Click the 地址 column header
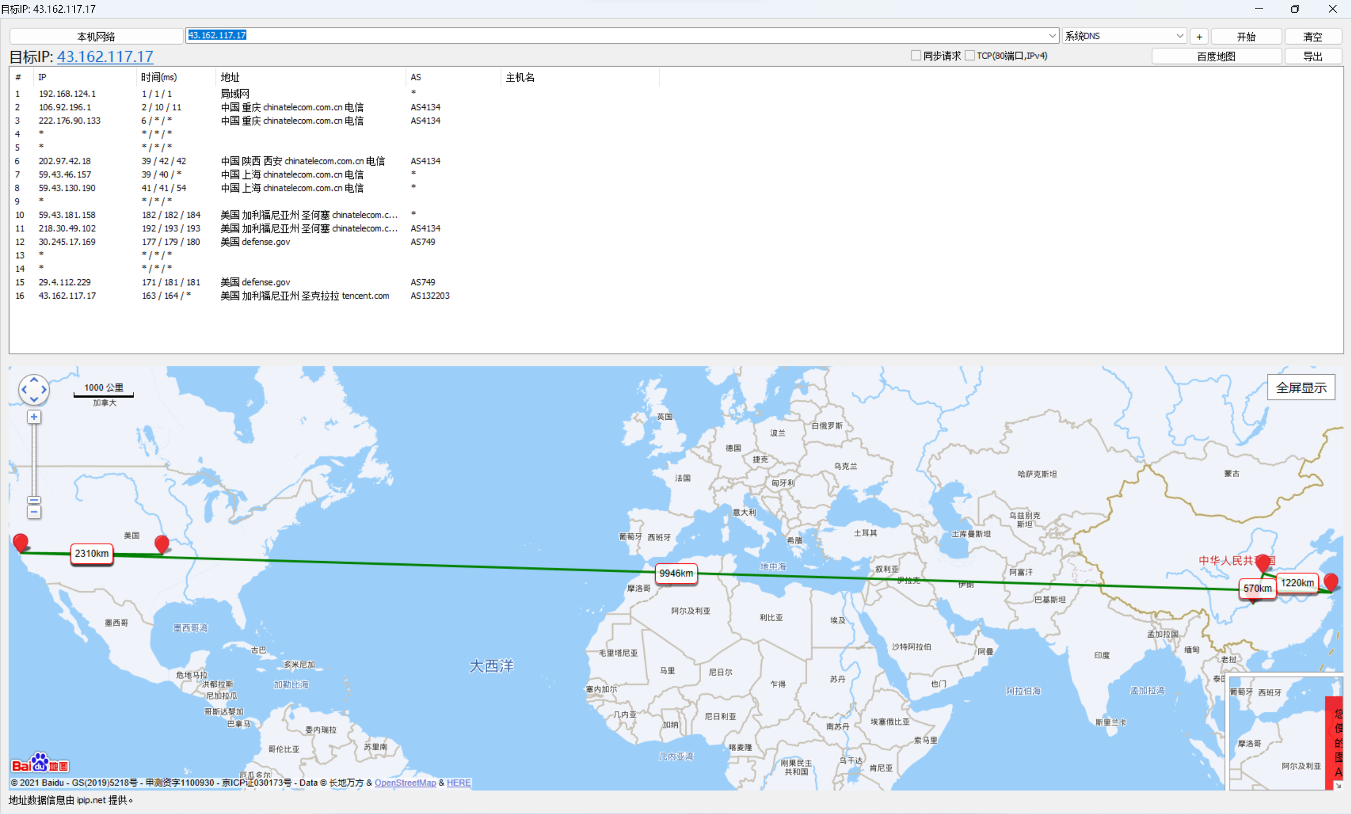 (x=230, y=77)
